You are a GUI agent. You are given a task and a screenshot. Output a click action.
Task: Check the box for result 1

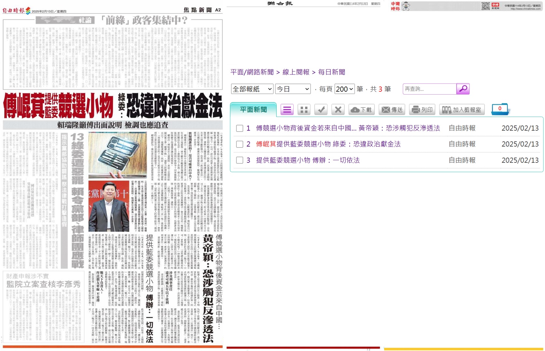pyautogui.click(x=240, y=128)
